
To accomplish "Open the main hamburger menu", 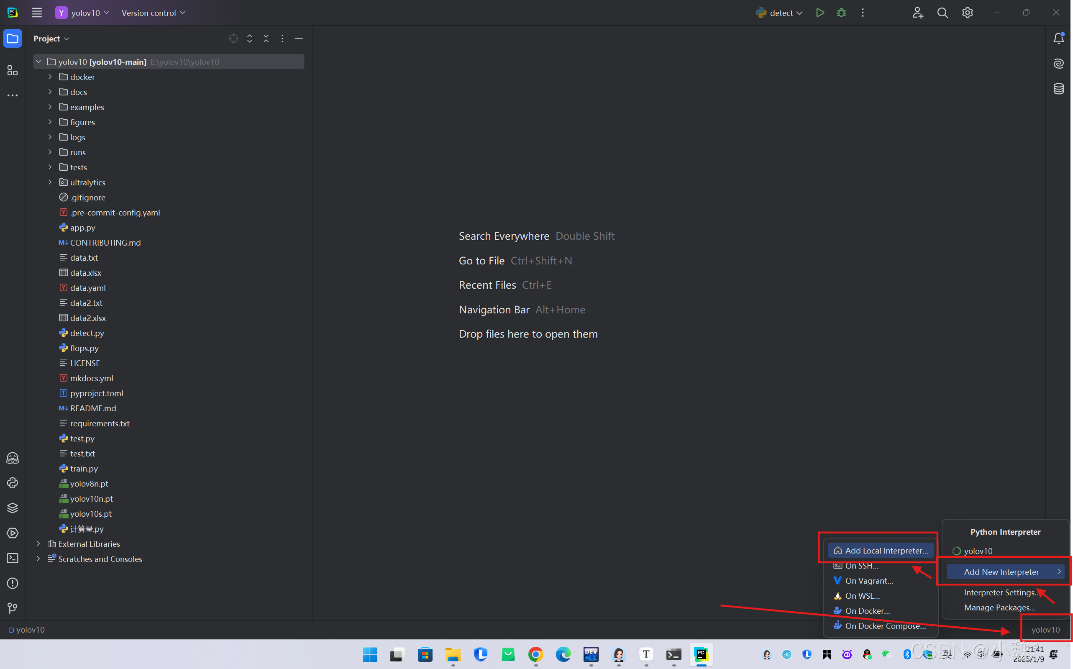I will coord(37,13).
